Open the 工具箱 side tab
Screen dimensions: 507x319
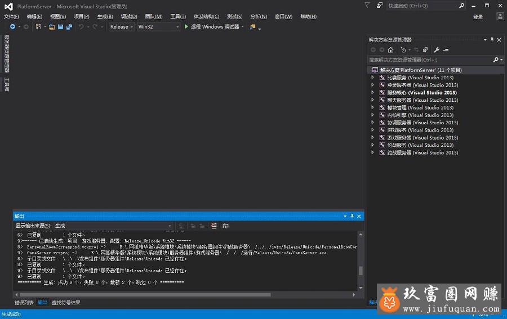[x=6, y=84]
